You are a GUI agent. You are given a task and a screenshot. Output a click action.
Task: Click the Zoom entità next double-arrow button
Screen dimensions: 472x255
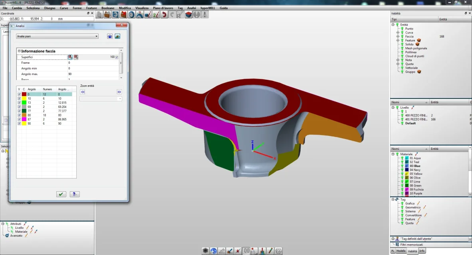pyautogui.click(x=119, y=92)
